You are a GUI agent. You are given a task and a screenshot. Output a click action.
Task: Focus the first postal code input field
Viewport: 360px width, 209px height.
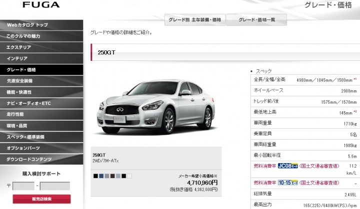23,186
